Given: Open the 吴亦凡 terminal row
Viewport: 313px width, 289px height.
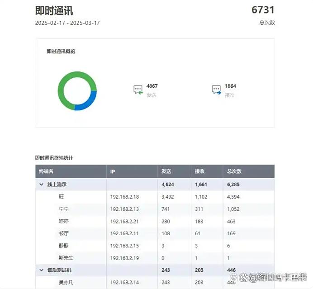Looking at the screenshot, I should pos(65,282).
